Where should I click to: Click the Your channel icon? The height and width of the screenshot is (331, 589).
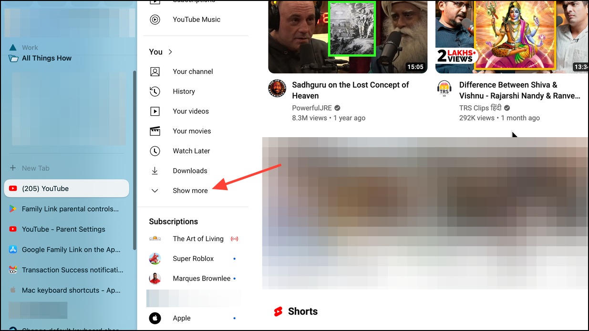tap(155, 71)
